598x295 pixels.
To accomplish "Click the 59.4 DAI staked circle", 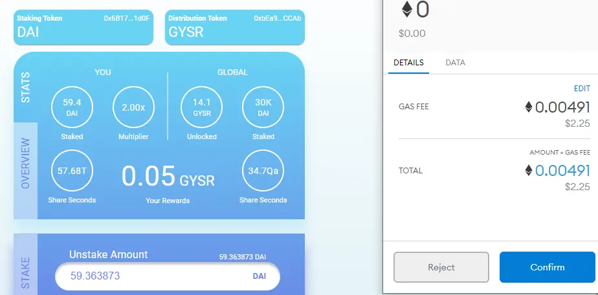I will coord(72,107).
